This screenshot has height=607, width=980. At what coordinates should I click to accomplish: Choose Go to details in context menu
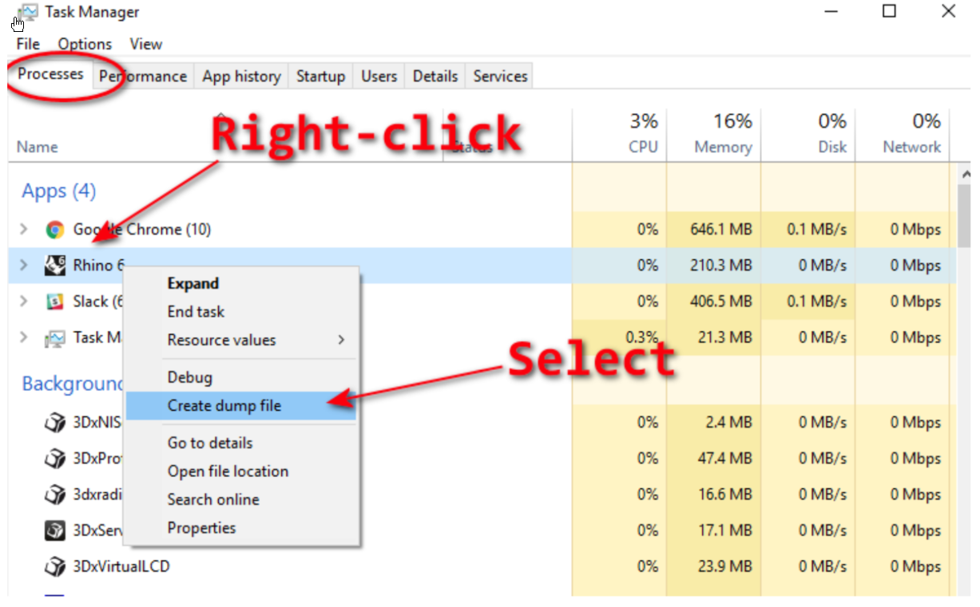241,443
